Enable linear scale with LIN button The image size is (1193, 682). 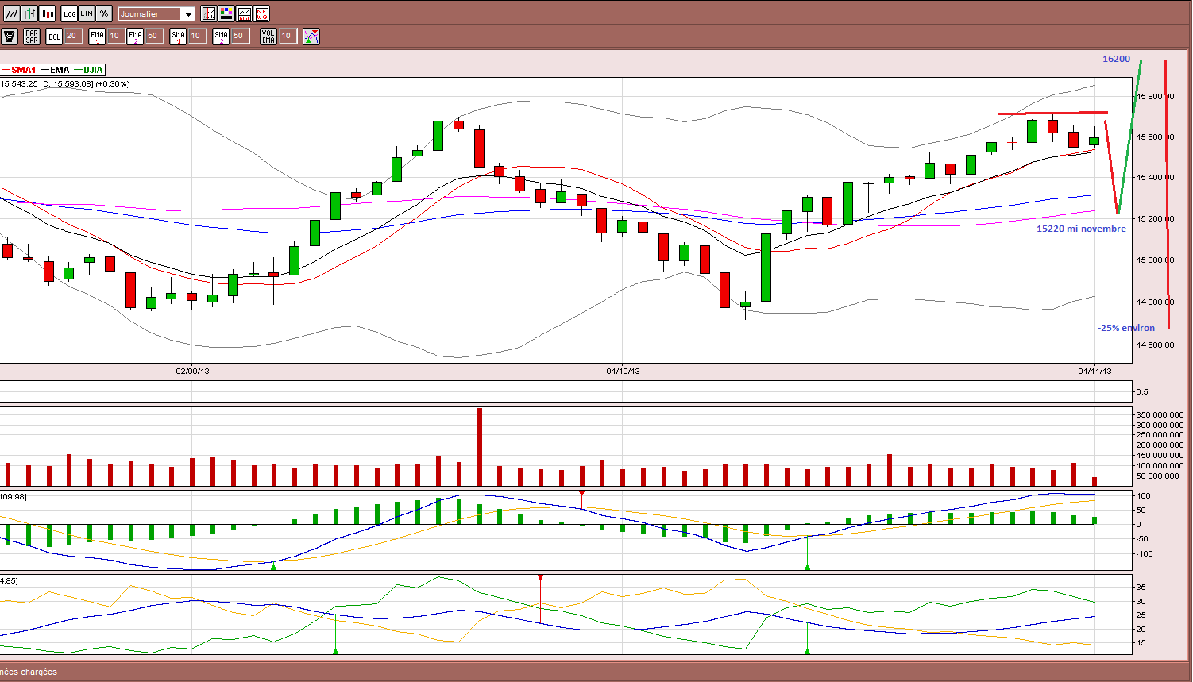87,13
